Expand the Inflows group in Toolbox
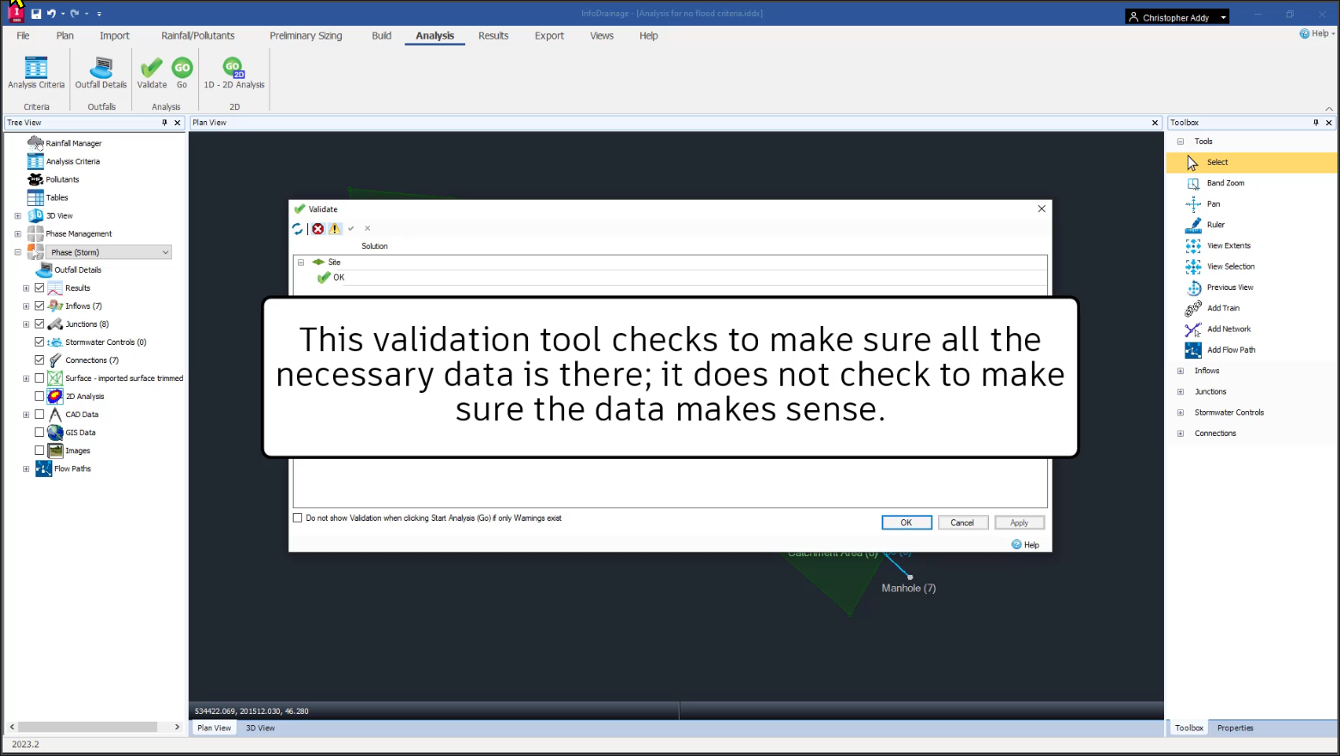 [x=1180, y=371]
